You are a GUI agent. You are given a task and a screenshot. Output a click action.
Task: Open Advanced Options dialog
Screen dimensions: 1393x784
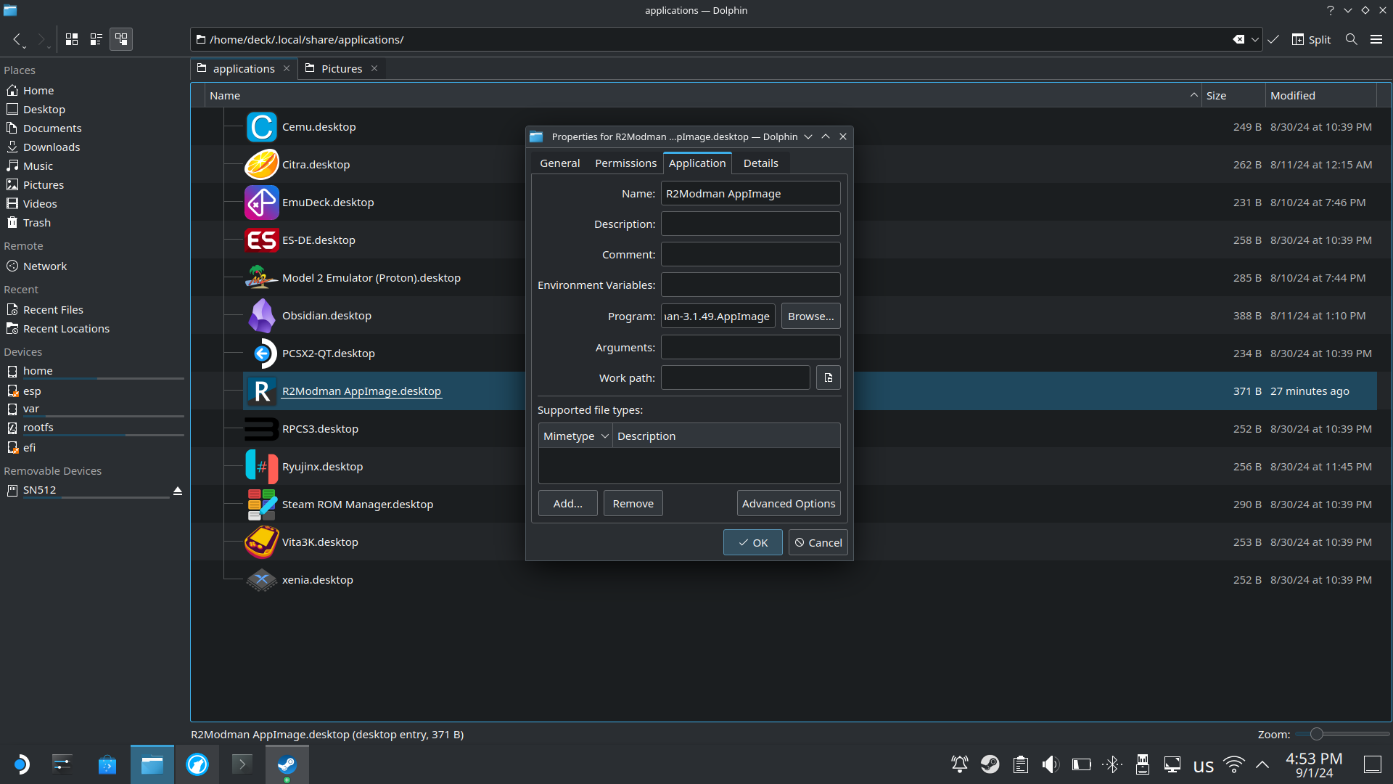(x=789, y=504)
